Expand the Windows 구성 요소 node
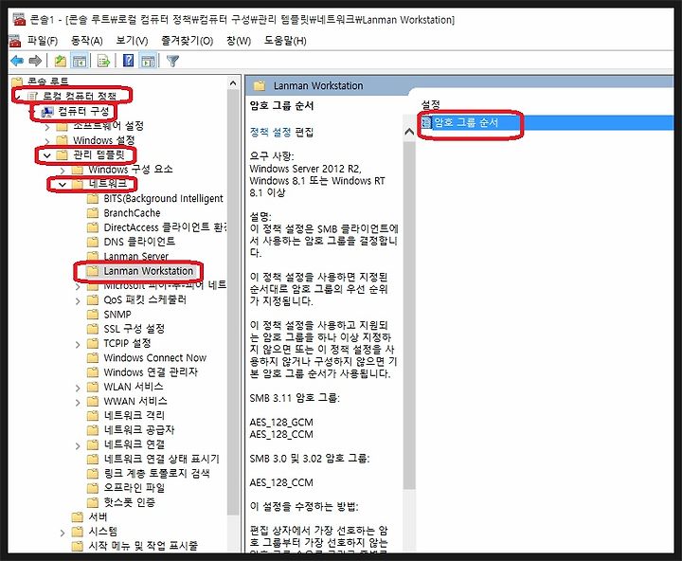The height and width of the screenshot is (561, 682). (x=63, y=171)
